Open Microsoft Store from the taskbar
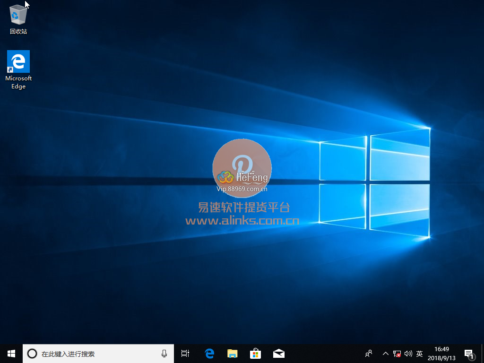 pos(256,354)
